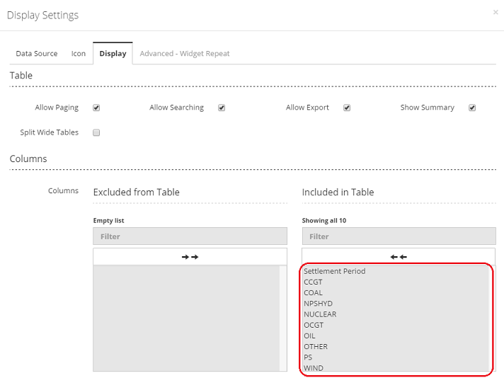Click the Excluded from Table filter field
This screenshot has width=504, height=378.
(x=190, y=236)
